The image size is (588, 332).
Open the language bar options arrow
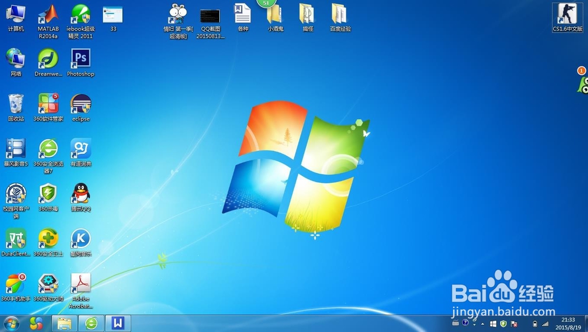click(475, 325)
